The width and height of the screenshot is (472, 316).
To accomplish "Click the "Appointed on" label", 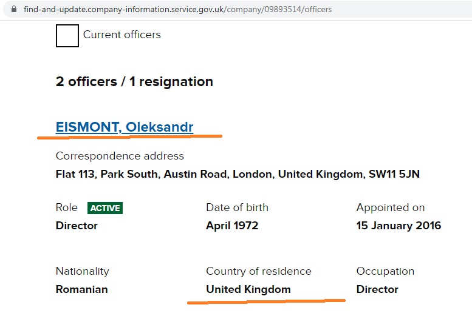I will pos(391,207).
